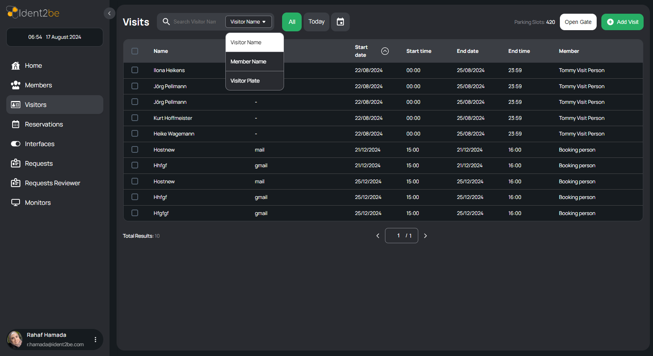The image size is (653, 356).
Task: Collapse the sidebar with chevron button
Action: 110,13
